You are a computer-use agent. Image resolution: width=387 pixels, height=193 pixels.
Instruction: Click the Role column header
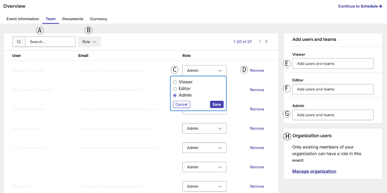click(x=186, y=56)
